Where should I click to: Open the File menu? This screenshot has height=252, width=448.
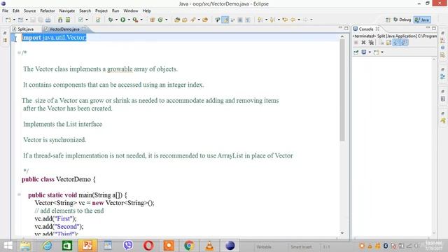[x=5, y=10]
